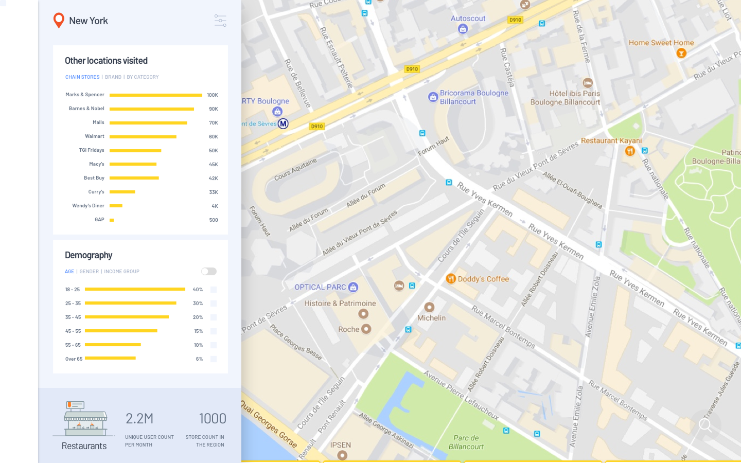
Task: Check the 18 - 25 age box
Action: tap(214, 290)
